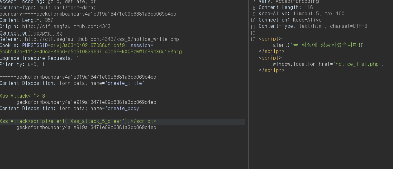Image resolution: width=393 pixels, height=169 pixels.
Task: Click the create_title Content-Disposition line
Action: [72, 83]
